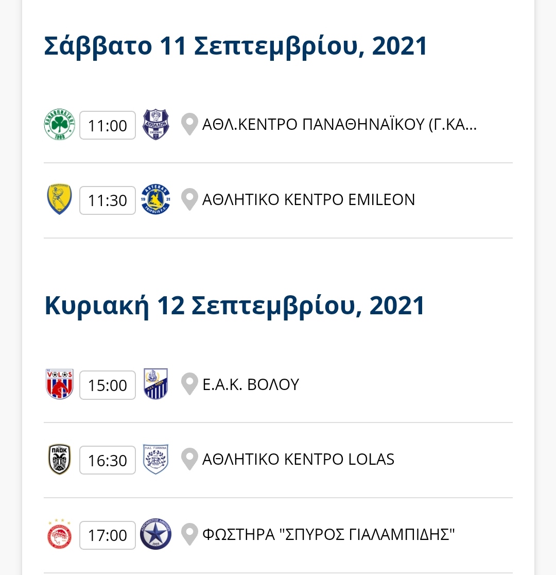The image size is (556, 575).
Task: Click the Σάββατο 11 Σεπτεμβρίου heading
Action: click(x=235, y=46)
